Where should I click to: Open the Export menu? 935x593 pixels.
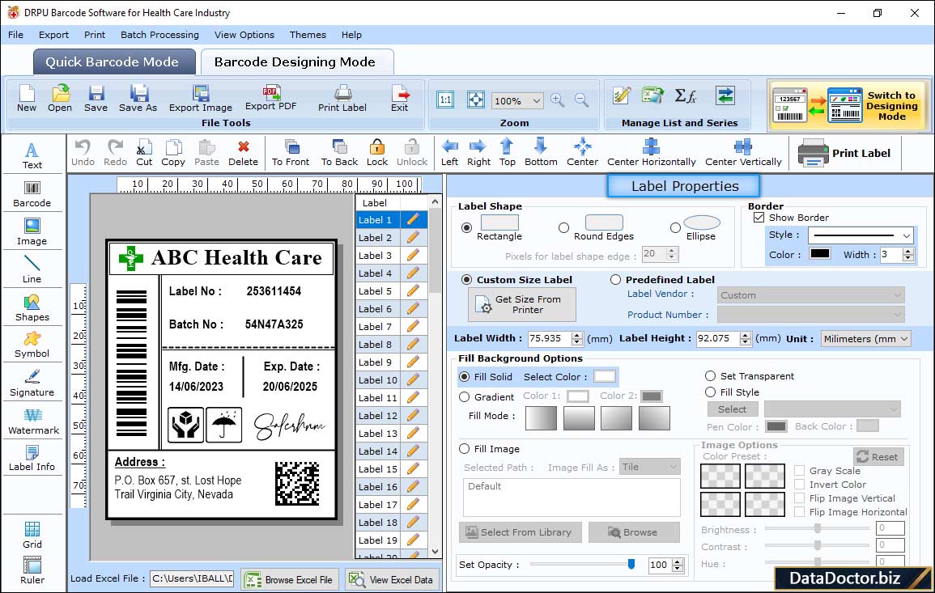(53, 35)
